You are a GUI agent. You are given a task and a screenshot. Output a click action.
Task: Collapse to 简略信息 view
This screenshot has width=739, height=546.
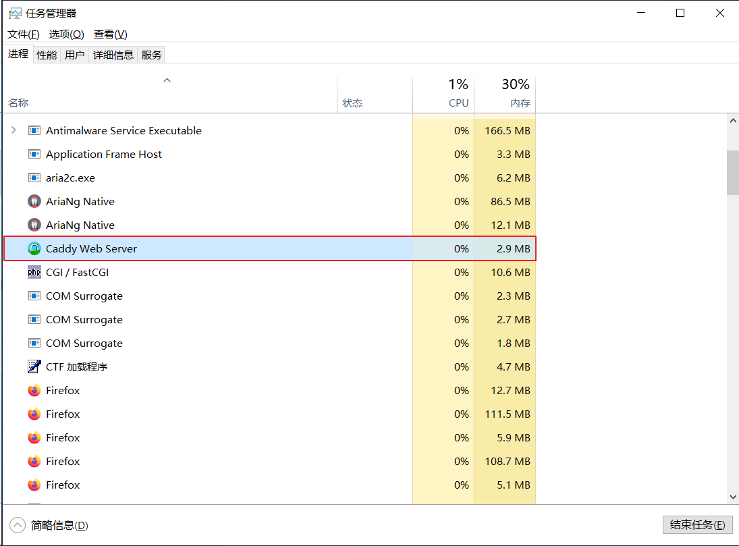(x=49, y=525)
